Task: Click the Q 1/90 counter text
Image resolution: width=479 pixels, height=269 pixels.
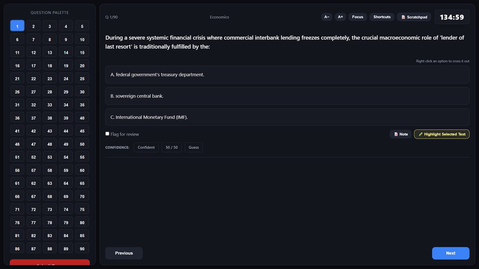Action: tap(112, 17)
